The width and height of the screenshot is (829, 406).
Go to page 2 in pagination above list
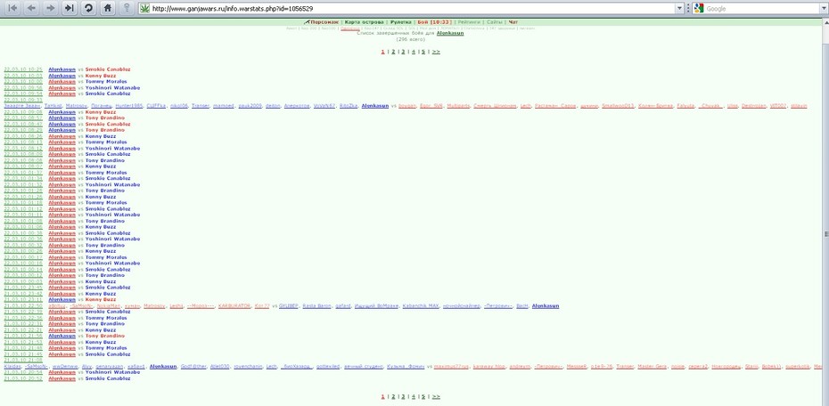point(393,52)
